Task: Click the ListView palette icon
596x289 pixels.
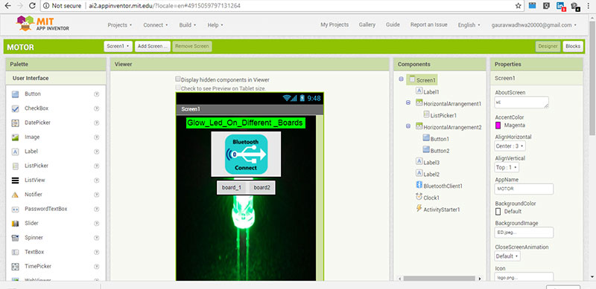Action: (x=15, y=181)
